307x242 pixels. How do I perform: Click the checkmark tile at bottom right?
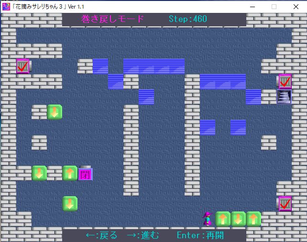285,203
